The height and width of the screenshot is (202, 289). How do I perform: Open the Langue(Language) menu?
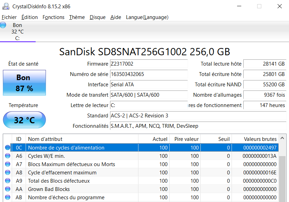tap(147, 17)
